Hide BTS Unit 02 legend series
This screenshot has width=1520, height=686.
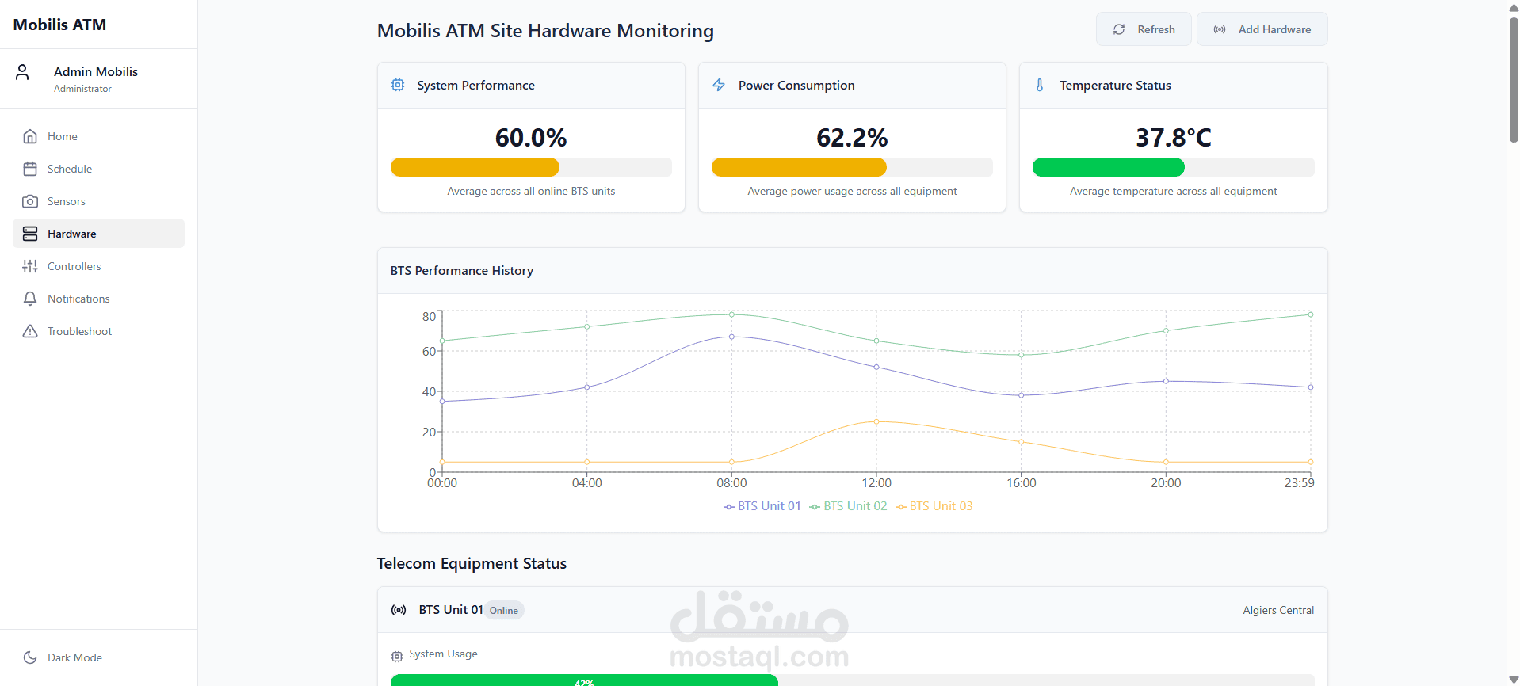[x=848, y=506]
